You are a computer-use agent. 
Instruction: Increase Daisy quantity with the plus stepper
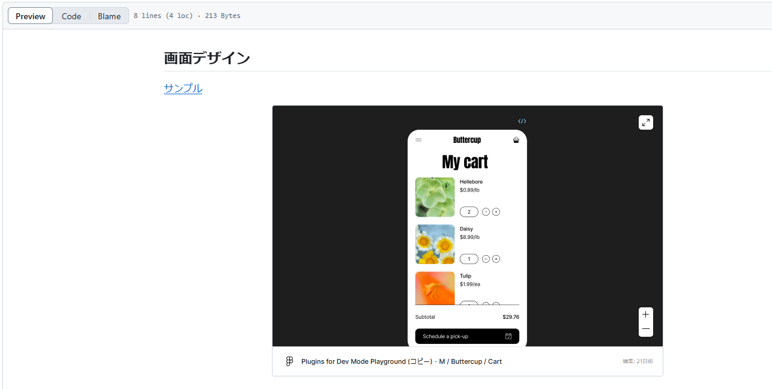tap(496, 259)
